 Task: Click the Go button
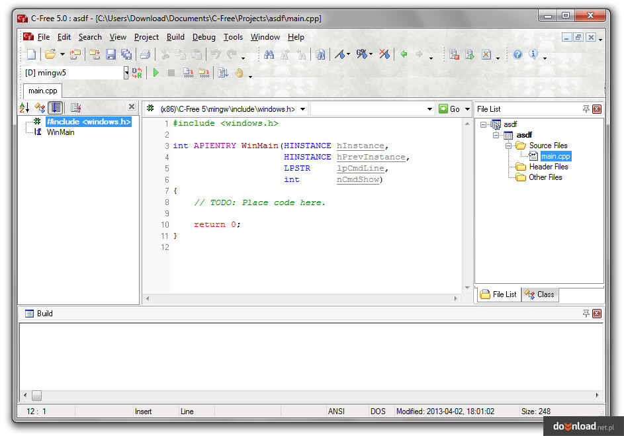click(450, 109)
